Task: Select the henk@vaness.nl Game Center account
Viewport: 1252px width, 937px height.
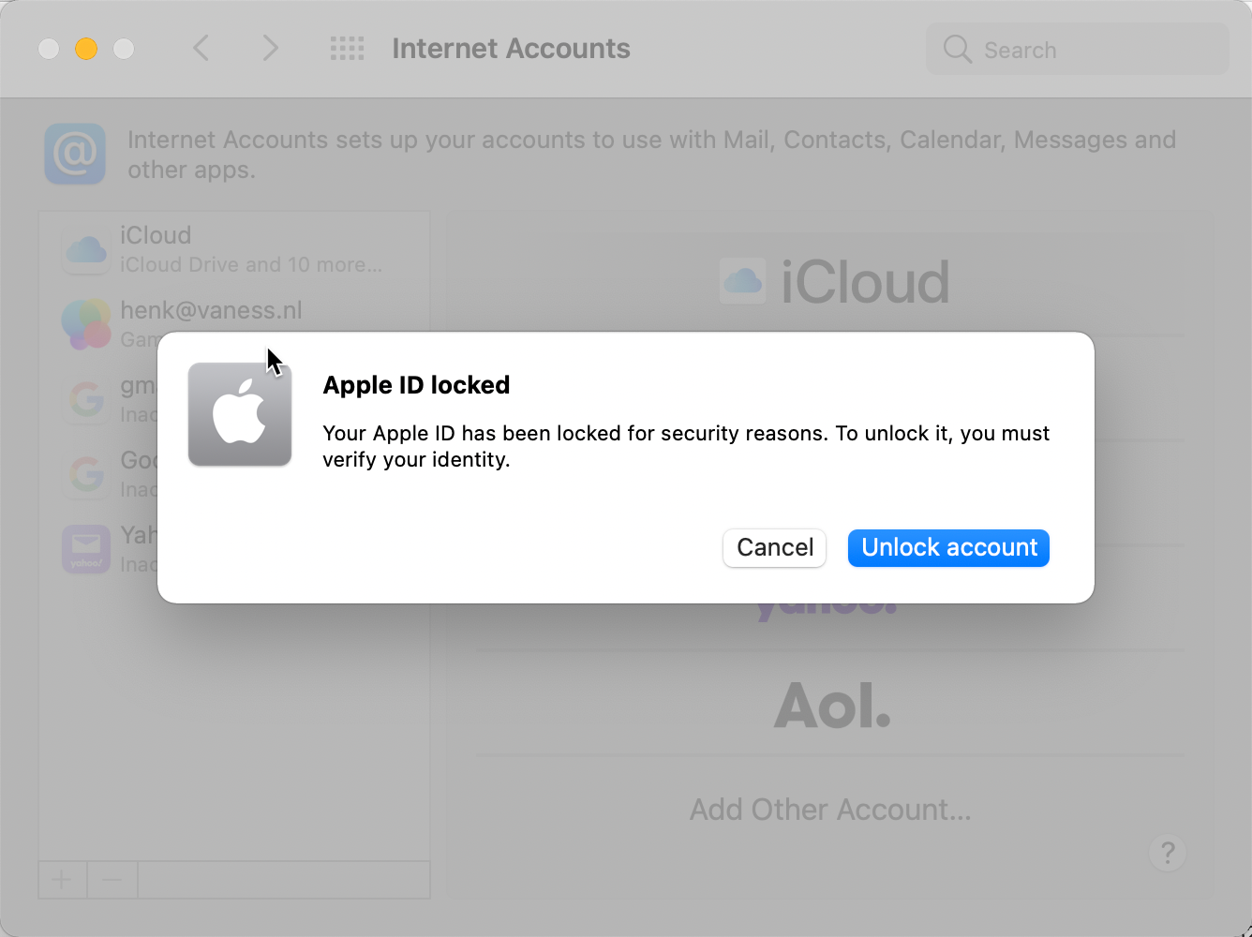Action: 234,324
